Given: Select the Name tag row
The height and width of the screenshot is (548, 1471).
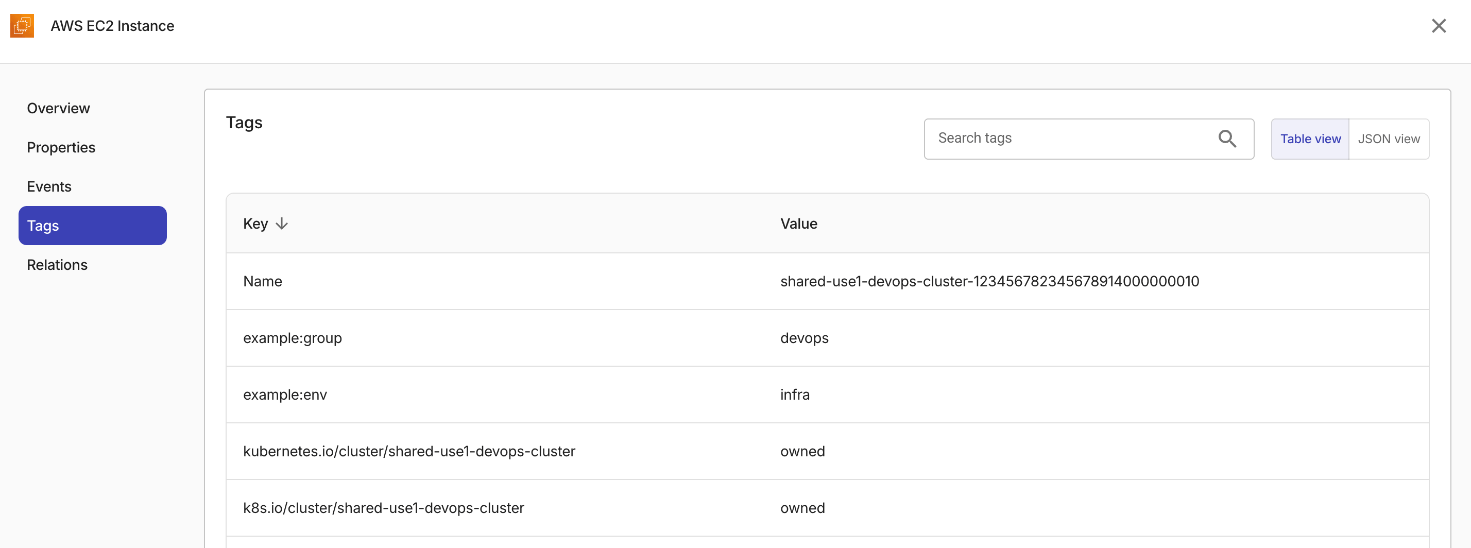Looking at the screenshot, I should click(263, 281).
